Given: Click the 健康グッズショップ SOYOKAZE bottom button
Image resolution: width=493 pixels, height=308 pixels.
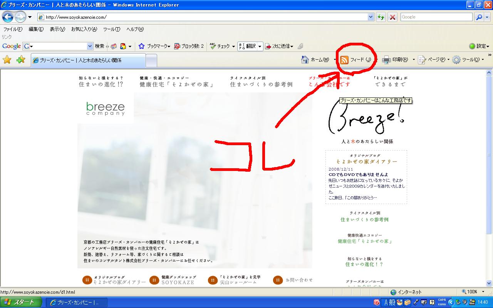Looking at the screenshot, I should (x=173, y=280).
